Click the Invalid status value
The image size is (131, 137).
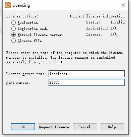(x=118, y=22)
